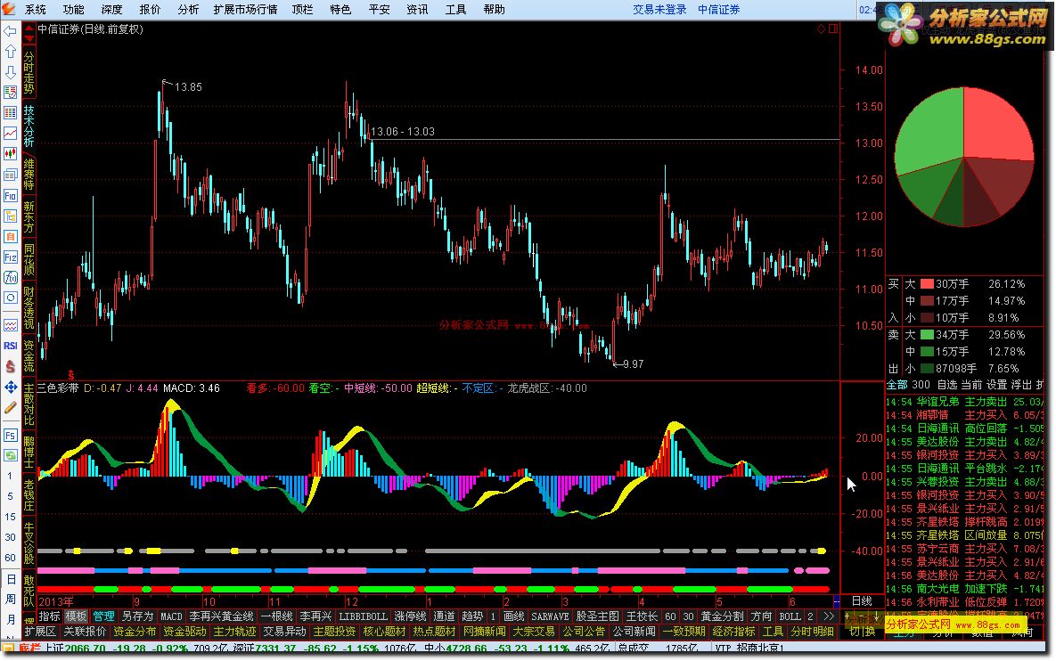Select the 全部 filter in alerts panel

point(896,384)
